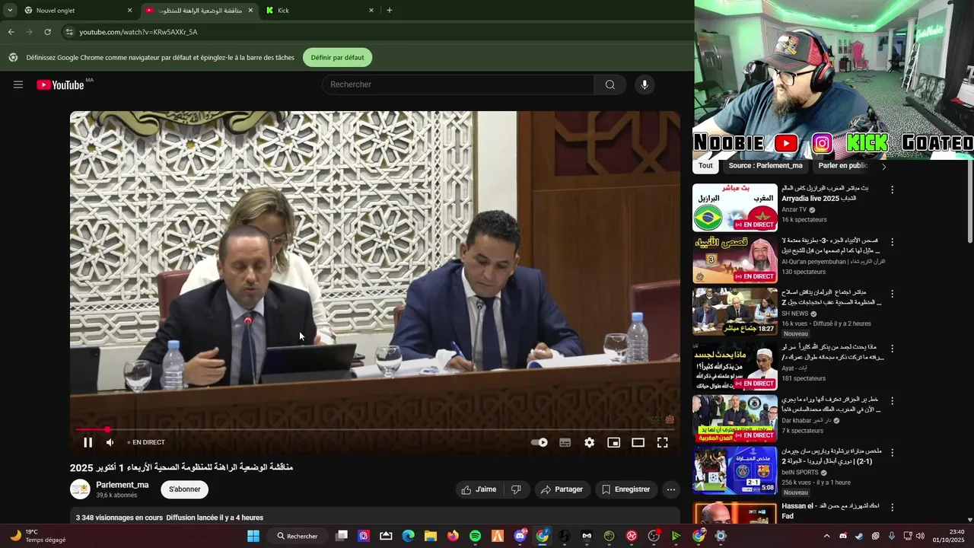
Task: Close the Kick browser tab
Action: [x=371, y=11]
